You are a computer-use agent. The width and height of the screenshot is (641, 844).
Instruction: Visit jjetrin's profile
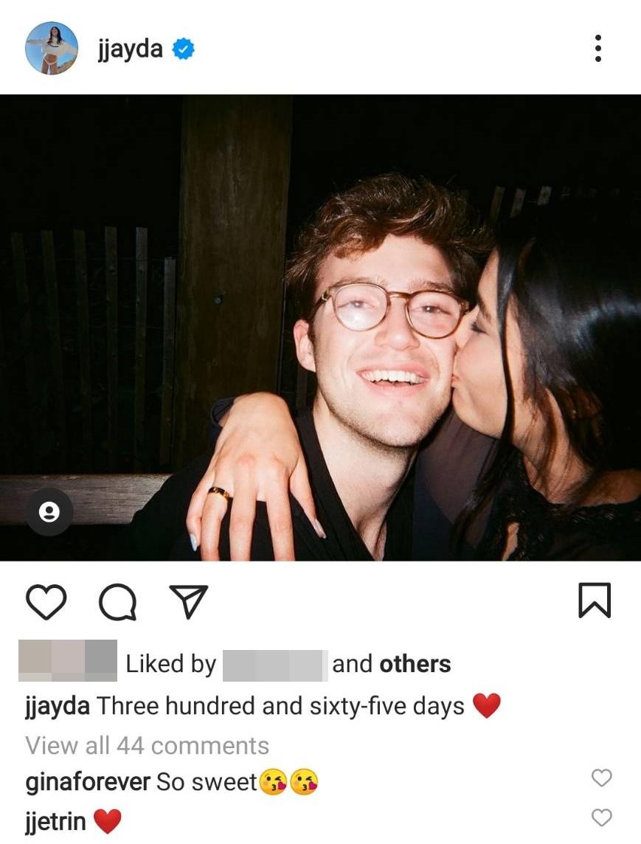coord(55,822)
